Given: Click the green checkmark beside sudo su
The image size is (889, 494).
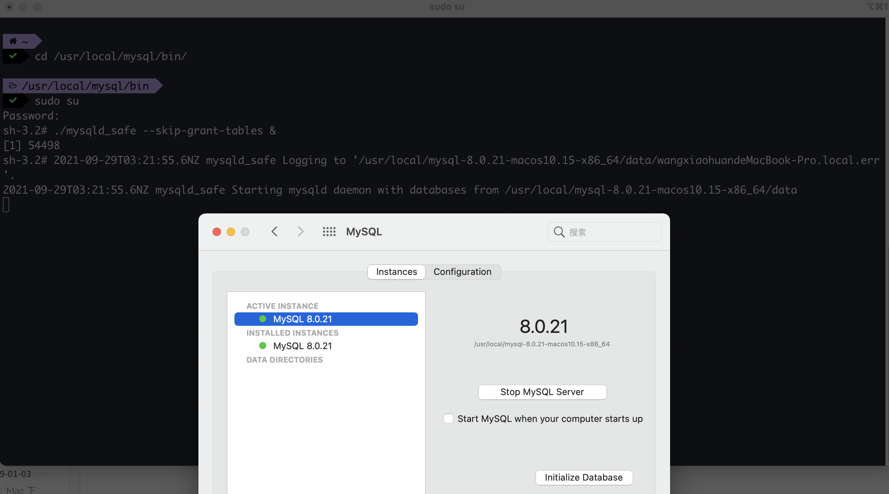Looking at the screenshot, I should pos(13,100).
